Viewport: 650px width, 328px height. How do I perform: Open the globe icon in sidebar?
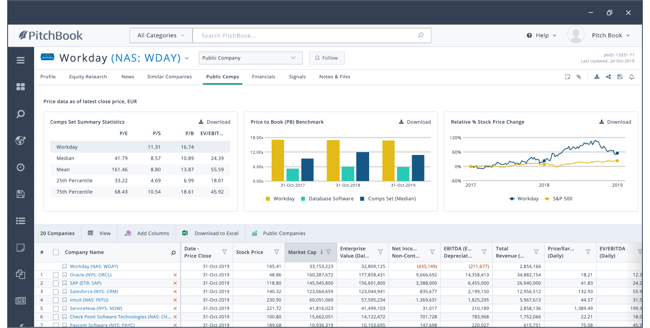pyautogui.click(x=20, y=141)
